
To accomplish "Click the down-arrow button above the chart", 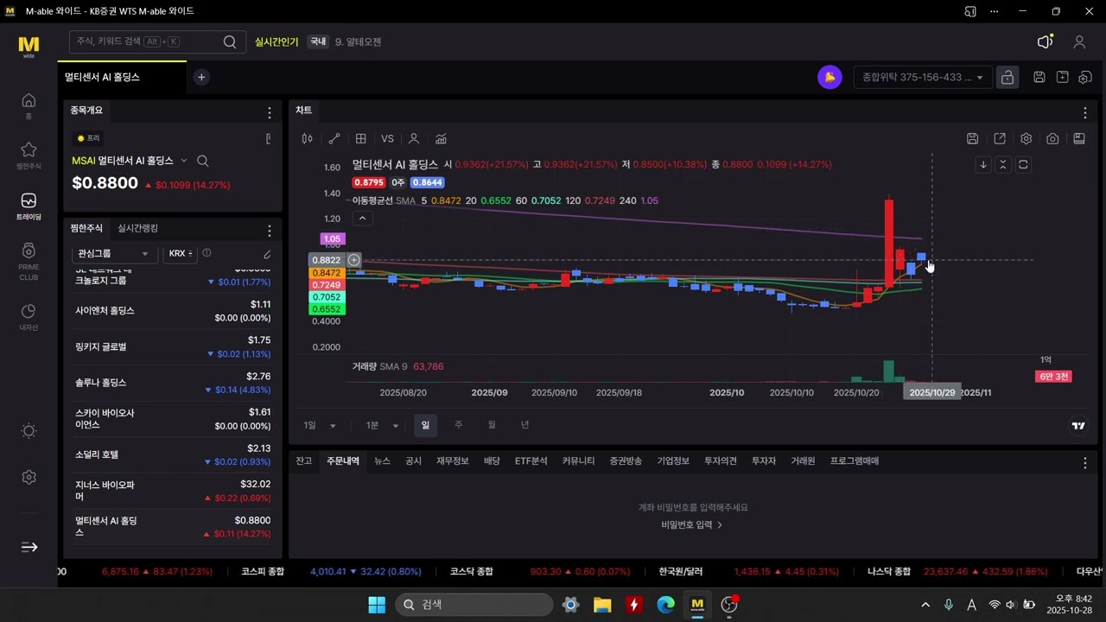I will 982,164.
